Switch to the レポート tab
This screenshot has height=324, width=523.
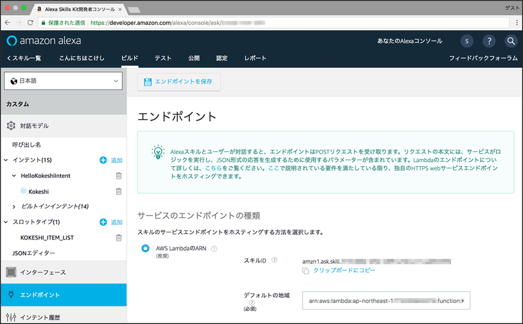coord(255,58)
